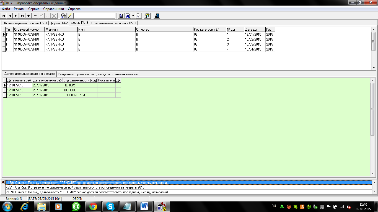Image resolution: width=378 pixels, height=212 pixels.
Task: Click the 12/01/2015 cell in Дата дог. column
Action: tap(255, 35)
